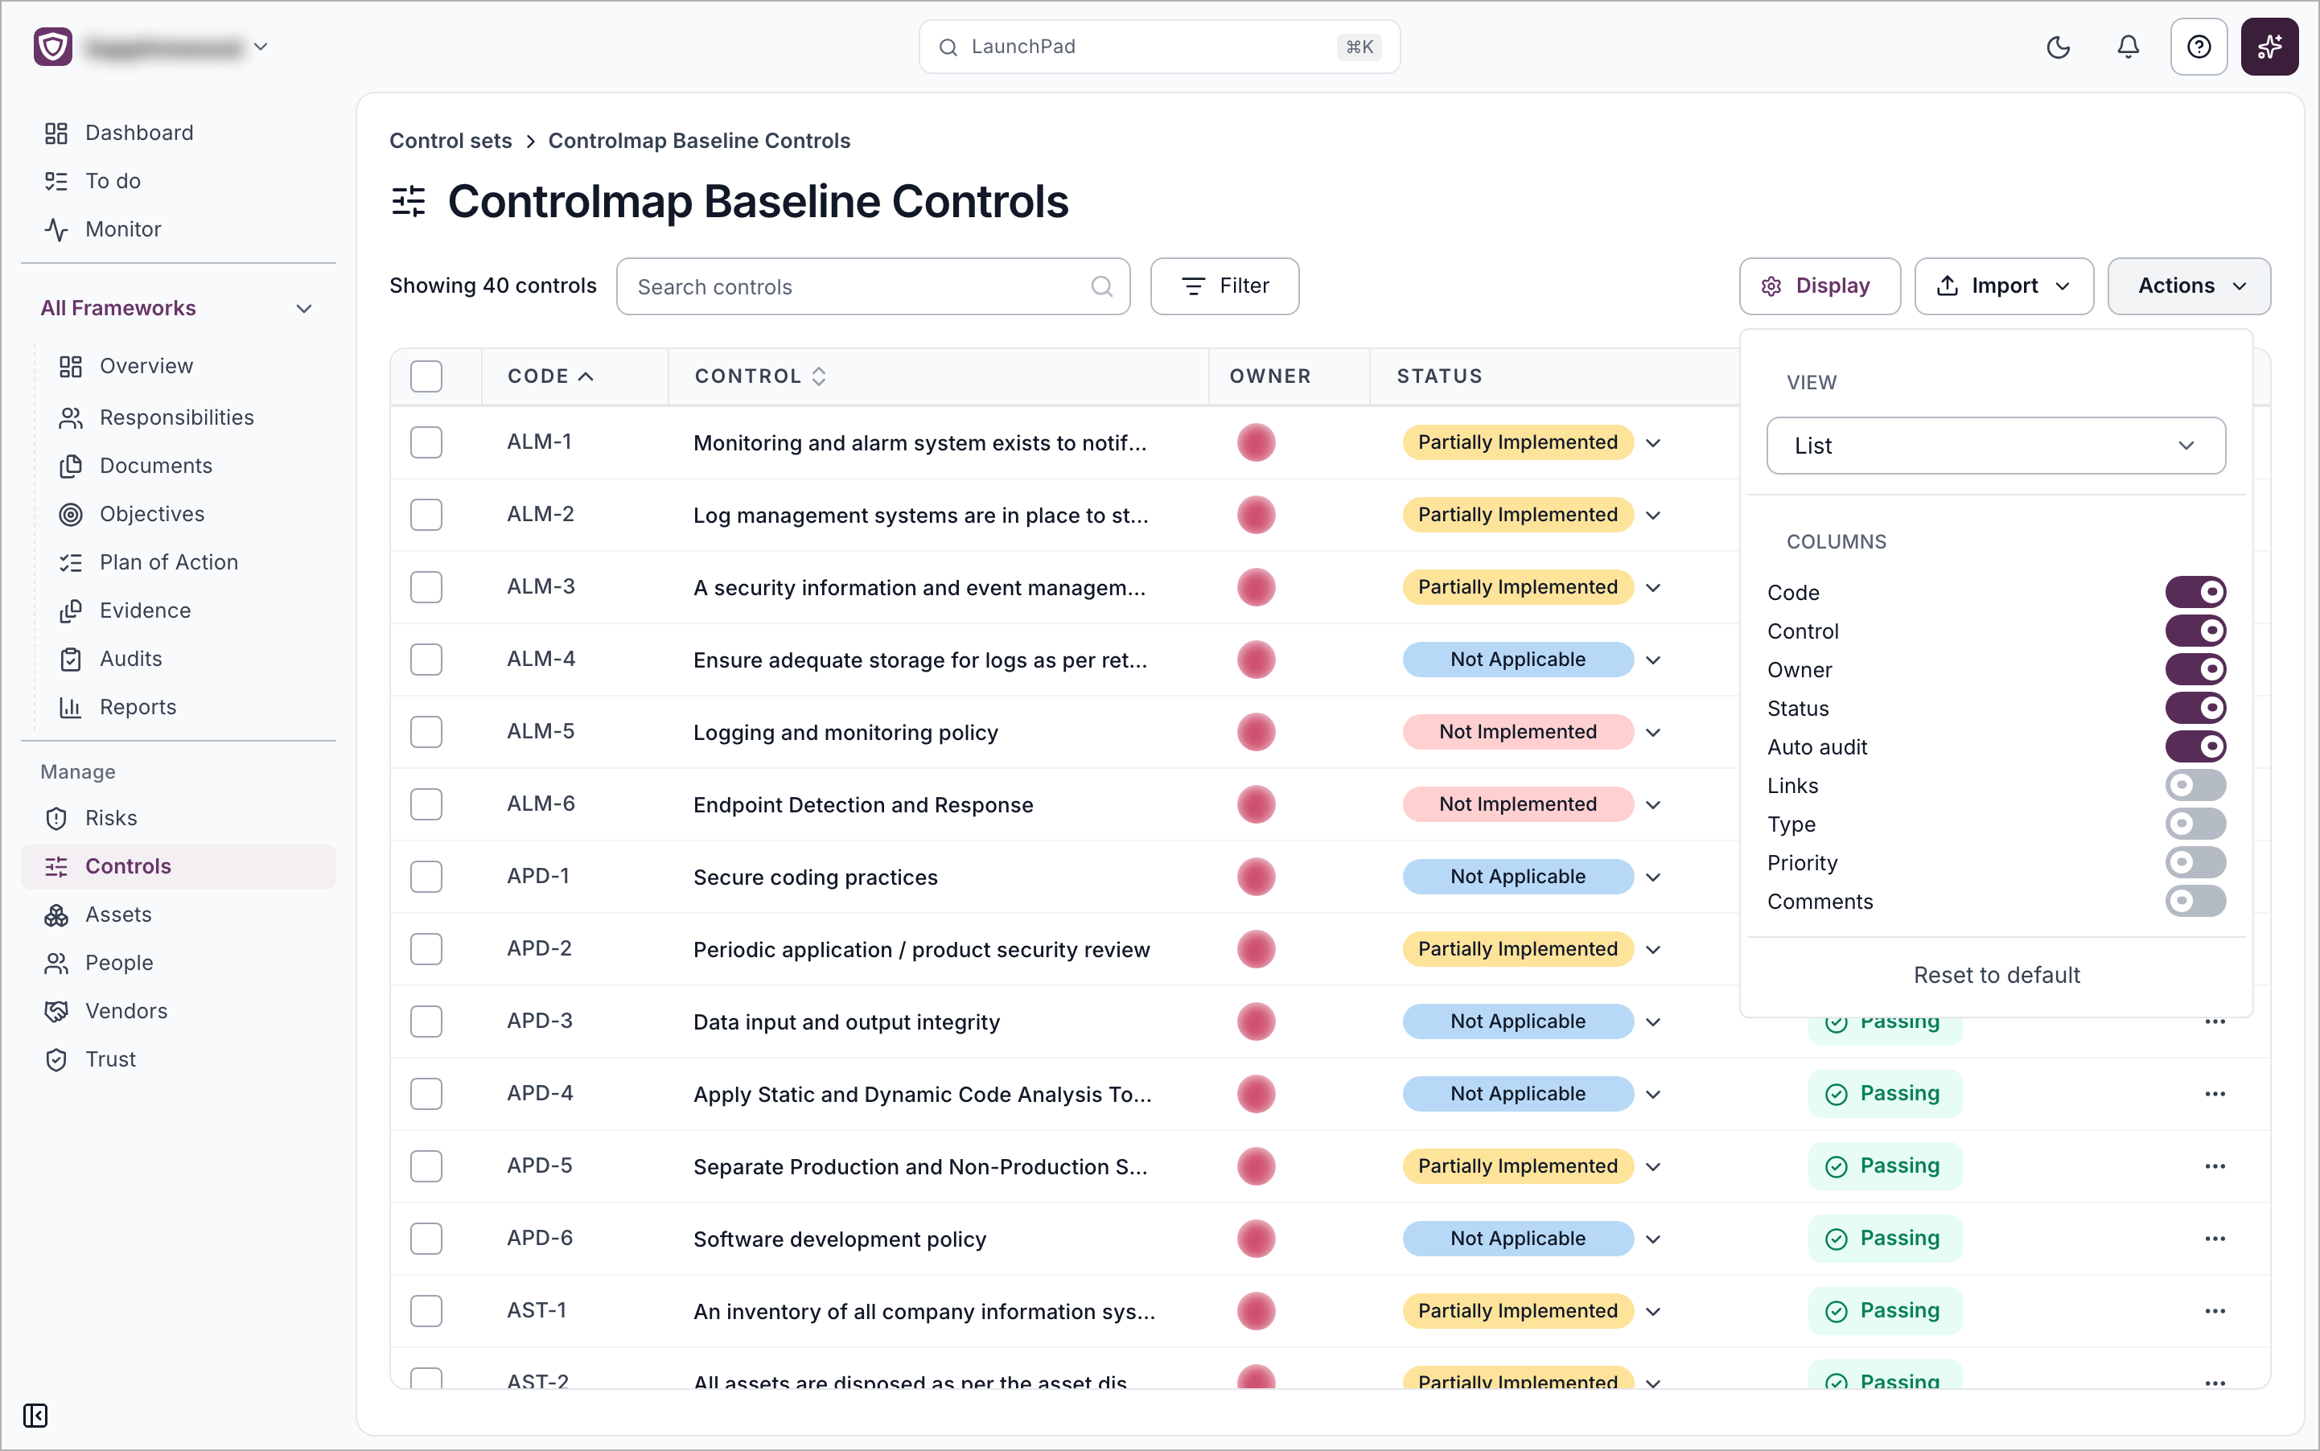This screenshot has width=2320, height=1451.
Task: Expand the All Frameworks selector
Action: [x=178, y=308]
